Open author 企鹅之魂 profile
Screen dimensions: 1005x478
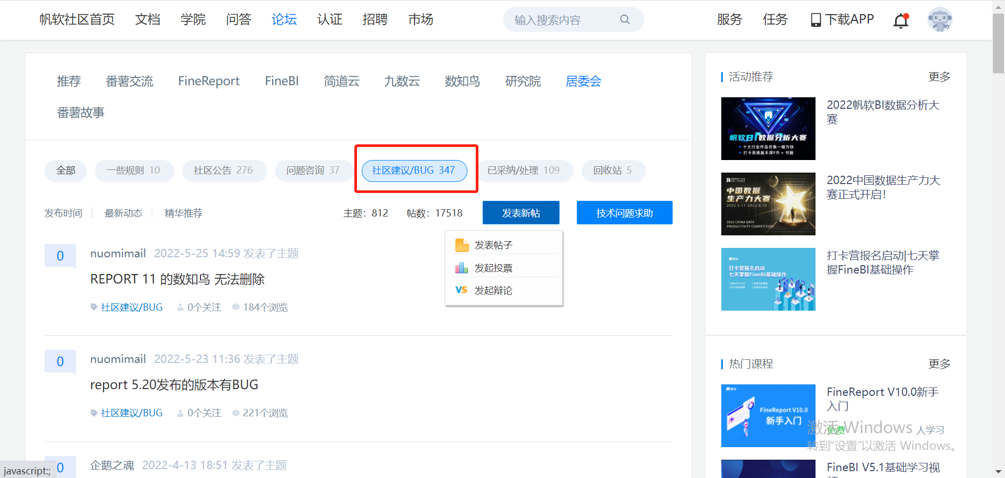[x=112, y=465]
